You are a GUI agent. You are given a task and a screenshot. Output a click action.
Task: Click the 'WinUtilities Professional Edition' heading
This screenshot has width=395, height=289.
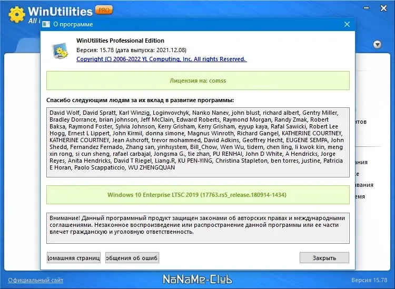point(120,41)
